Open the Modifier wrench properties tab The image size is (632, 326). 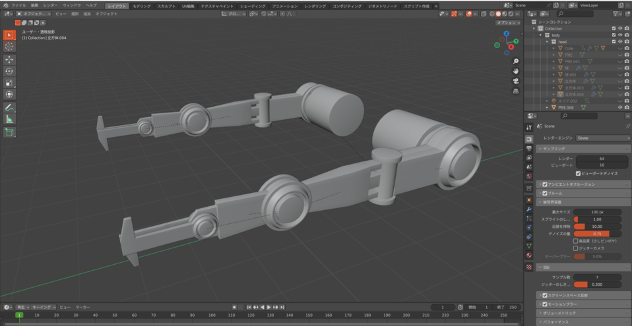point(529,209)
